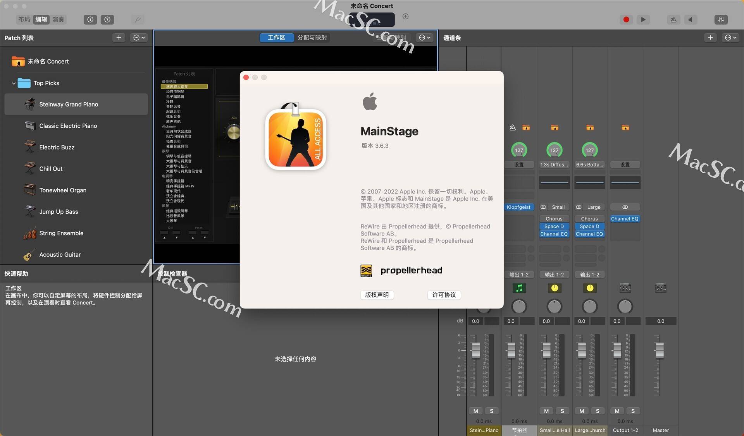Open the Klopfgeist instrument slot
The width and height of the screenshot is (744, 436).
pos(518,207)
